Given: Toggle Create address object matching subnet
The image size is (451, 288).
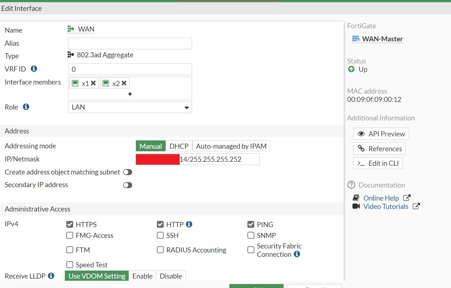Looking at the screenshot, I should [128, 172].
